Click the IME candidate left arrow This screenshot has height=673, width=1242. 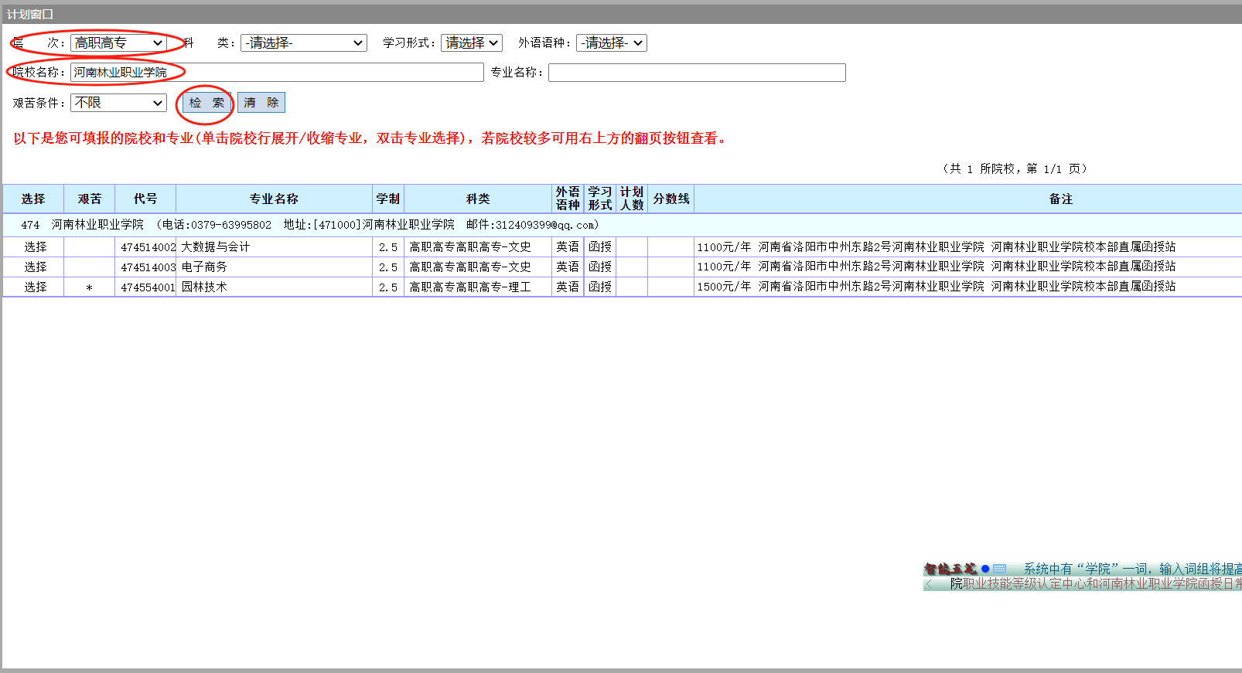[929, 585]
